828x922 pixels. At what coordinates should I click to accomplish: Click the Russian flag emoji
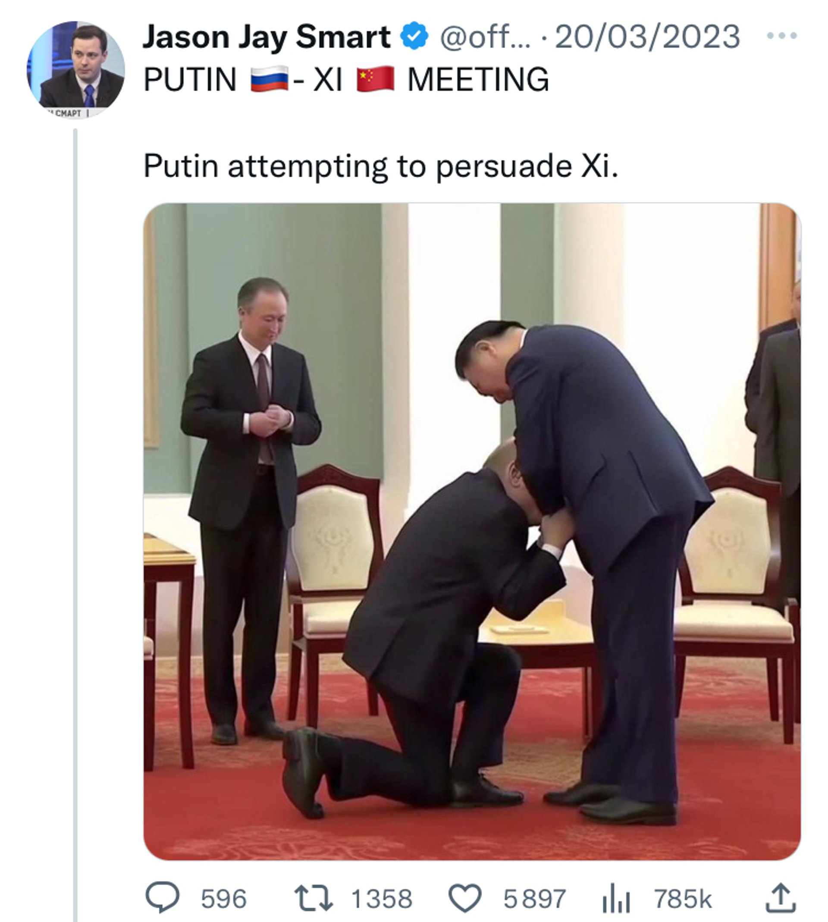(x=270, y=78)
